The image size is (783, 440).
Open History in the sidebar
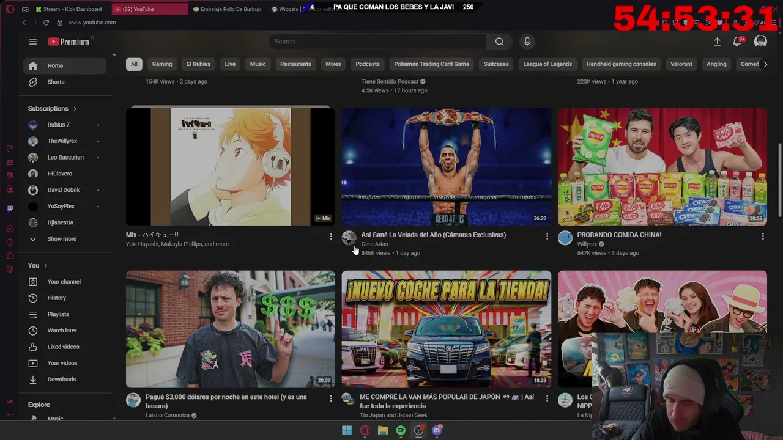(x=65, y=298)
